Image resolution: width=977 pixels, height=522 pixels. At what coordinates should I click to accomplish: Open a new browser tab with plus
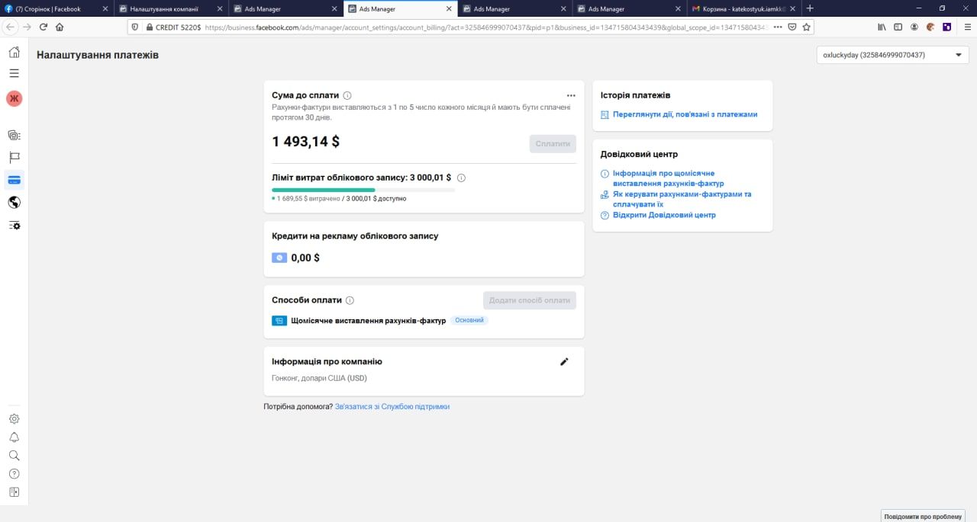tap(810, 8)
